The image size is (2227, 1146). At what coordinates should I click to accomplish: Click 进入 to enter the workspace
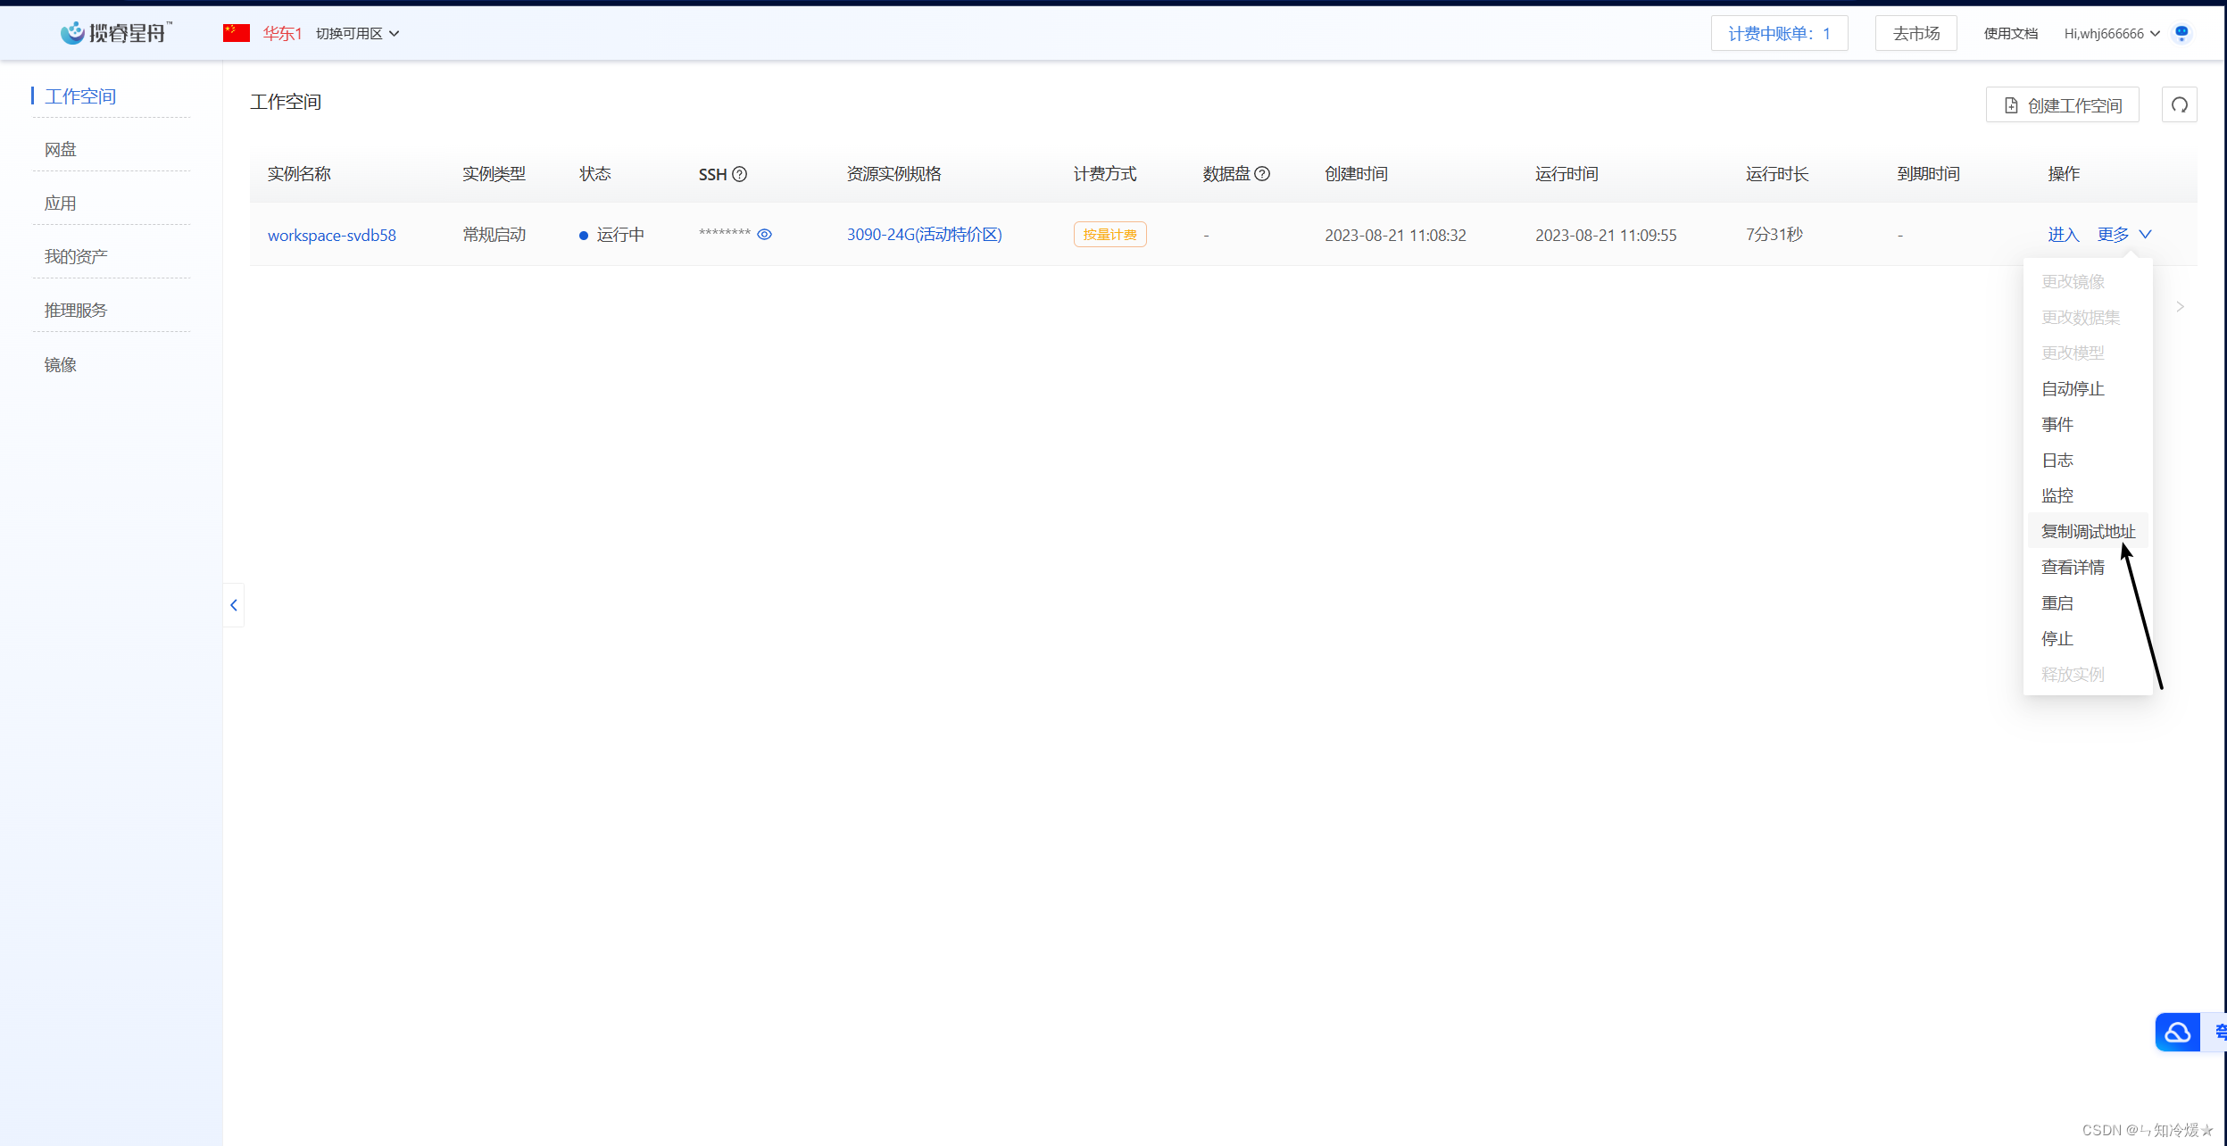point(2063,235)
